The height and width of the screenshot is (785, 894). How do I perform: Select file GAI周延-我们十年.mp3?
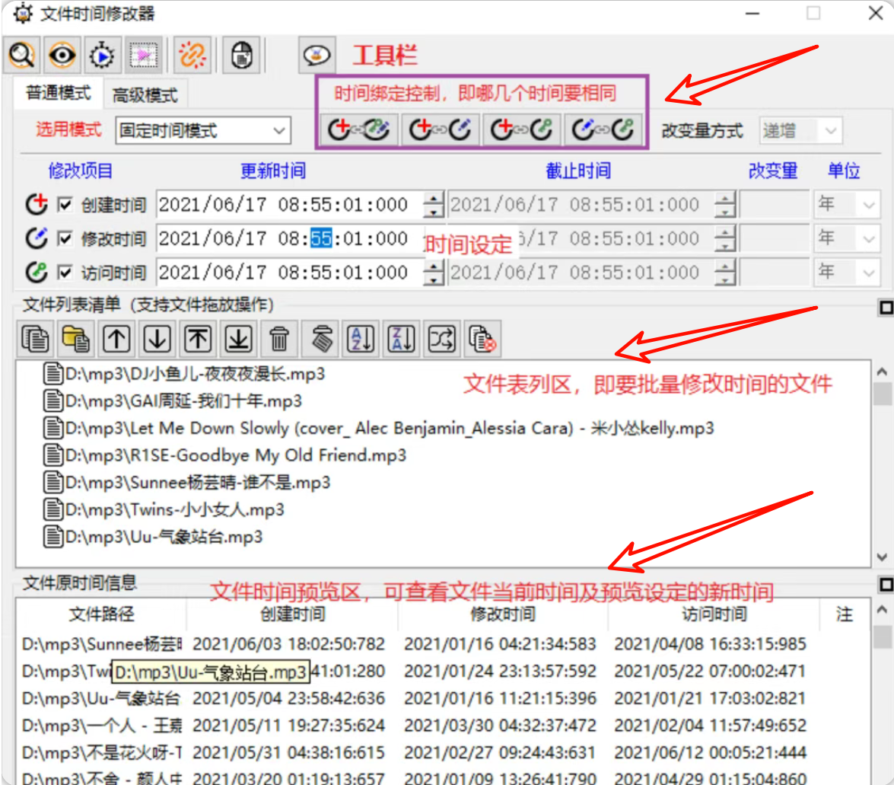point(173,401)
